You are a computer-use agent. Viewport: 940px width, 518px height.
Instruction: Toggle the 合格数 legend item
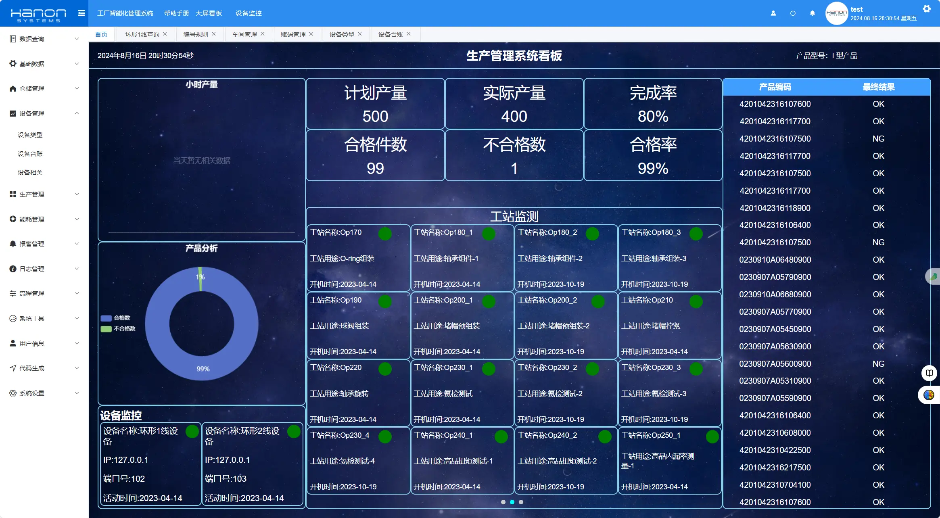[115, 318]
